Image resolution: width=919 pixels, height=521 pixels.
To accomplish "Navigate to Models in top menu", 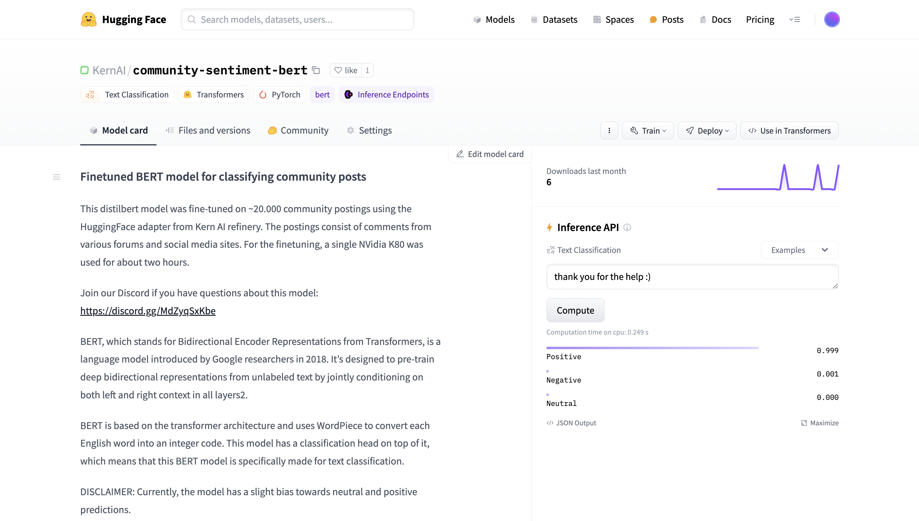I will 494,19.
